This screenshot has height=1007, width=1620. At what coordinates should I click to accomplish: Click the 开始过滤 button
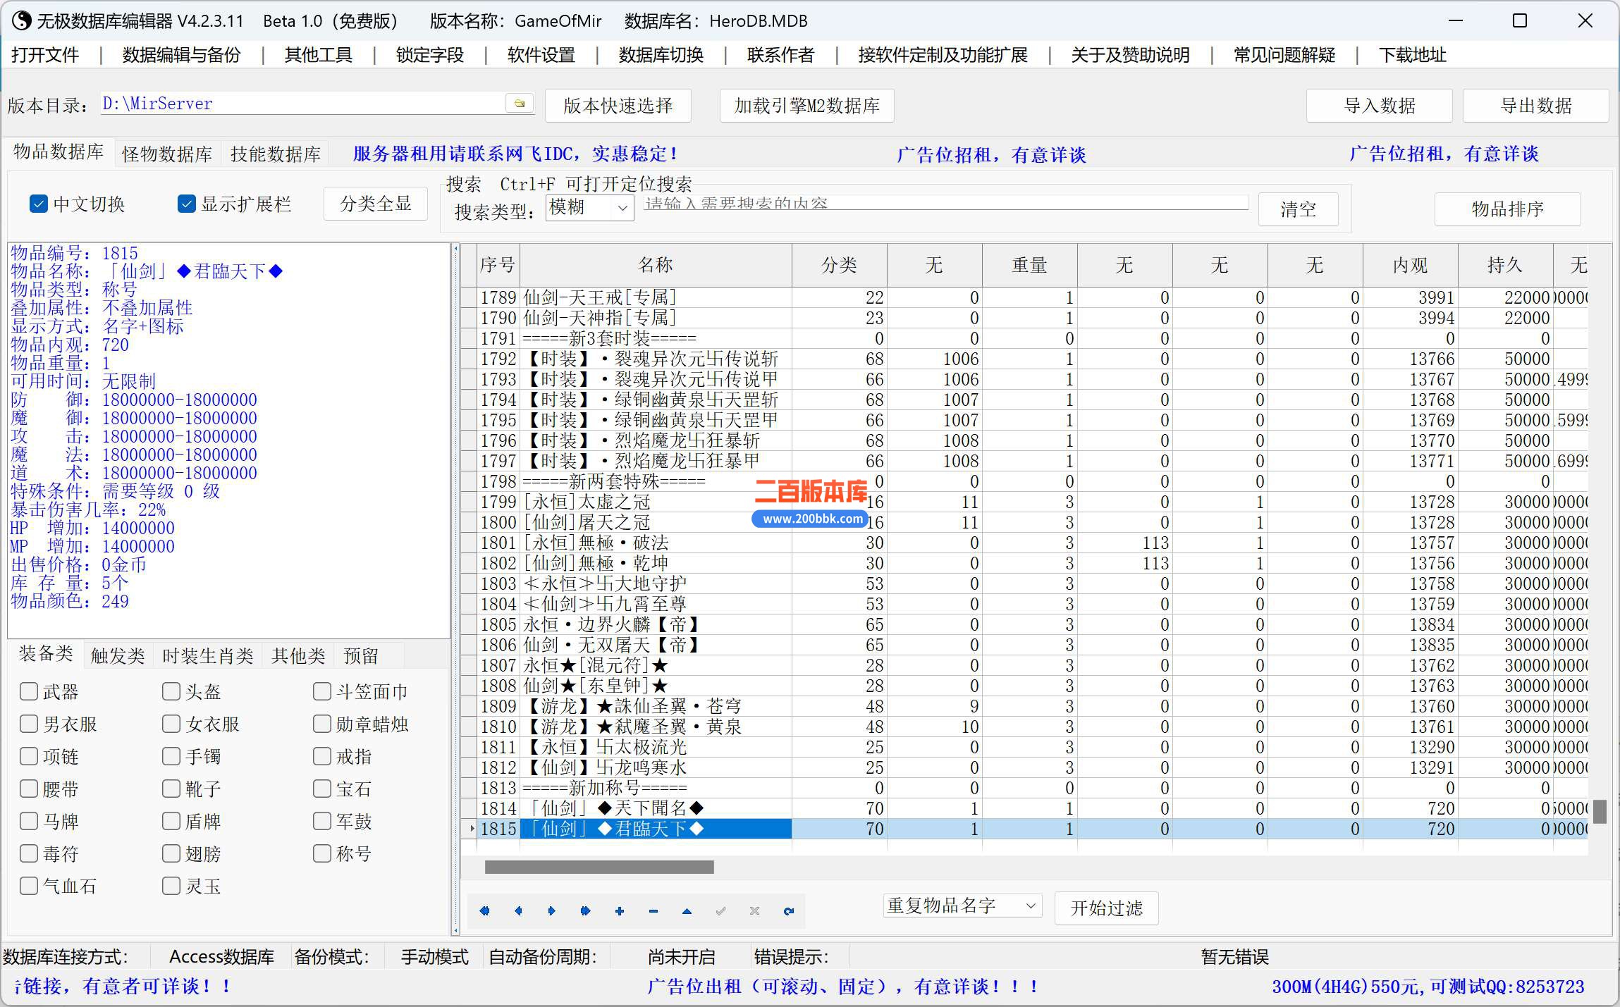[x=1107, y=908]
